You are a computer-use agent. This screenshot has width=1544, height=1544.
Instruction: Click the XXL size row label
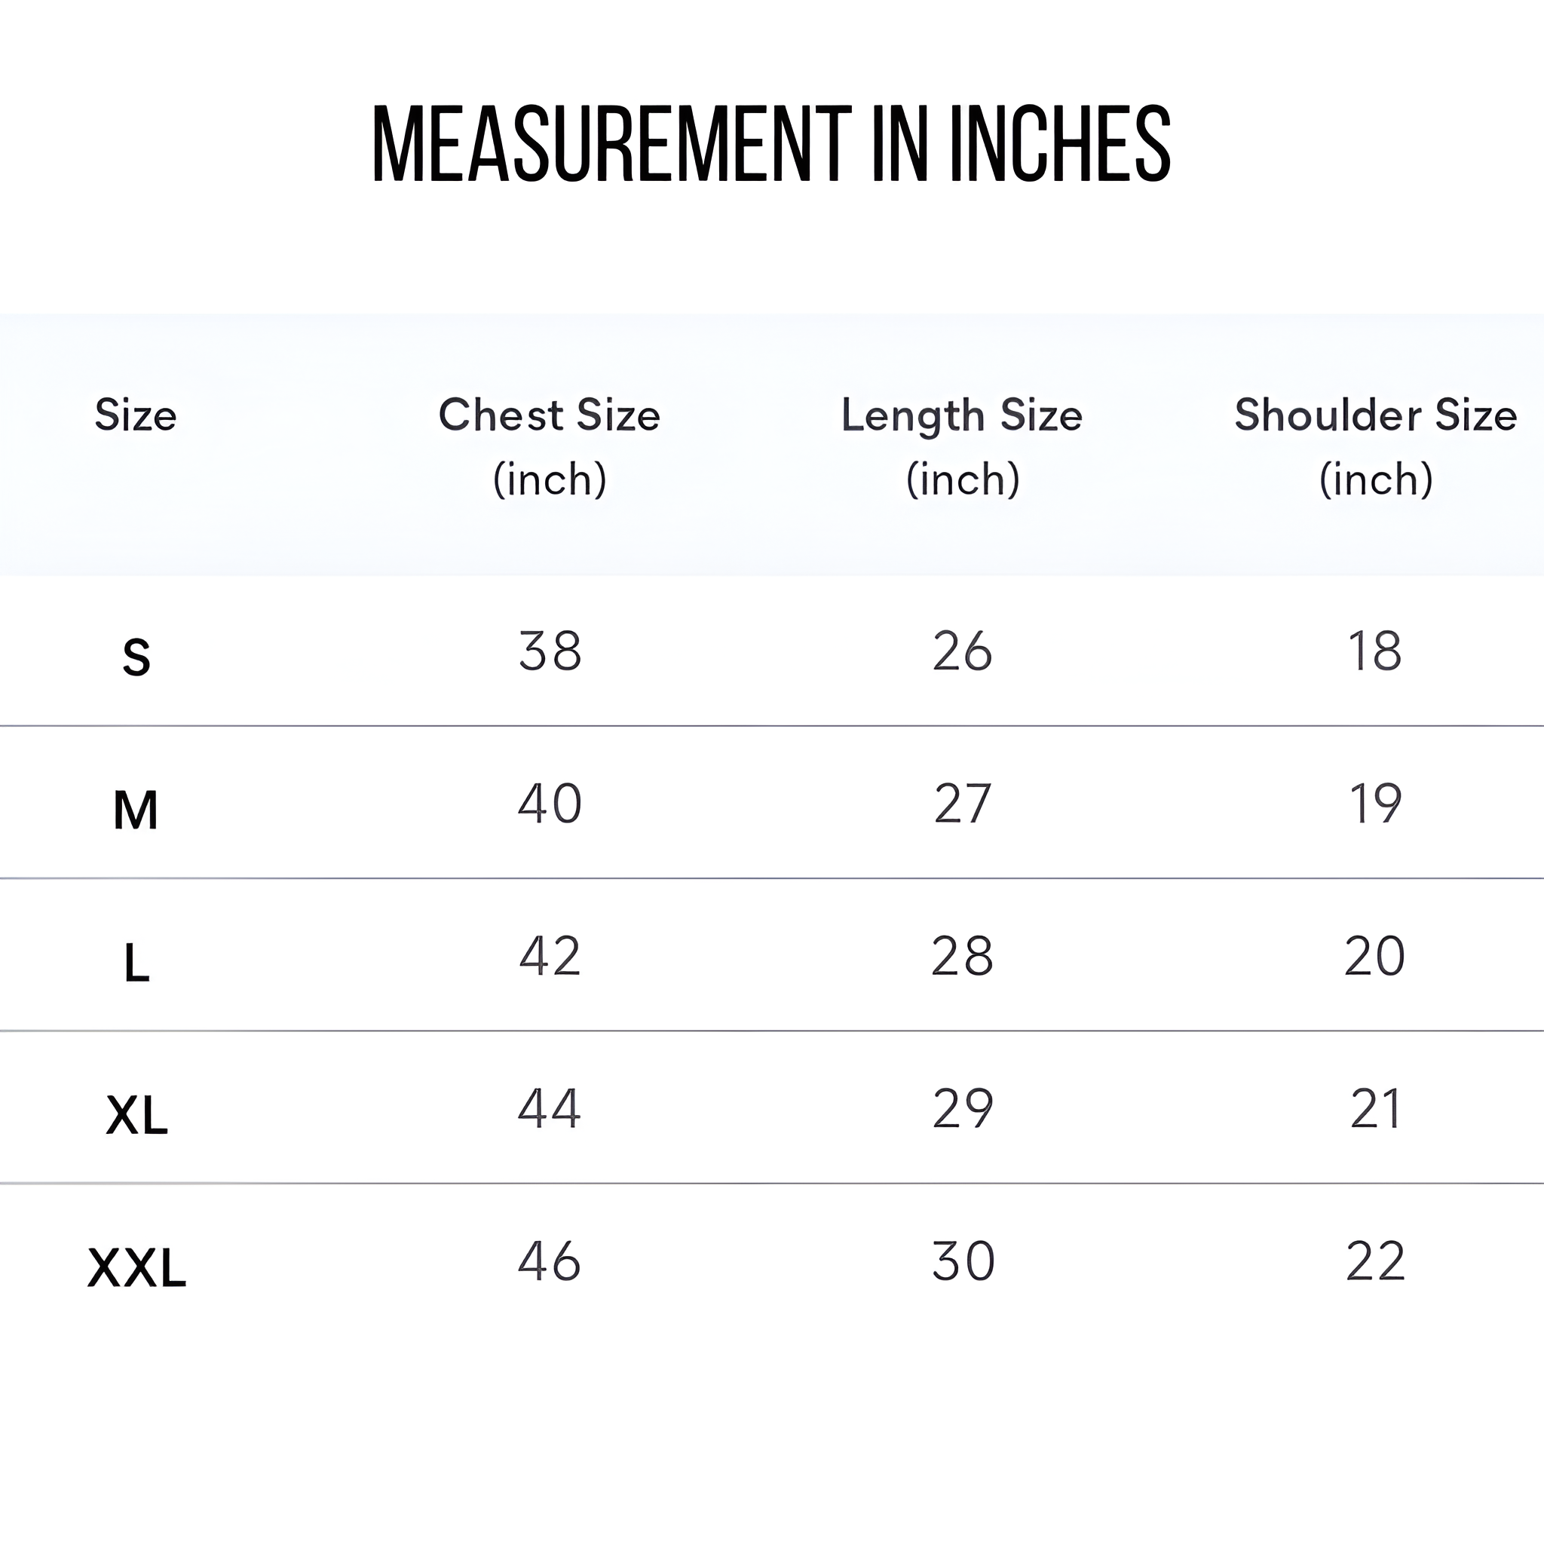pyautogui.click(x=136, y=1267)
